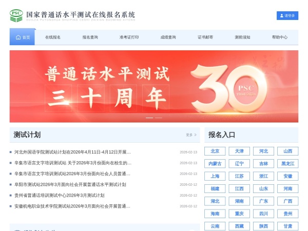Choose 黑龙江 registration entry
This screenshot has width=308, height=231.
click(287, 164)
